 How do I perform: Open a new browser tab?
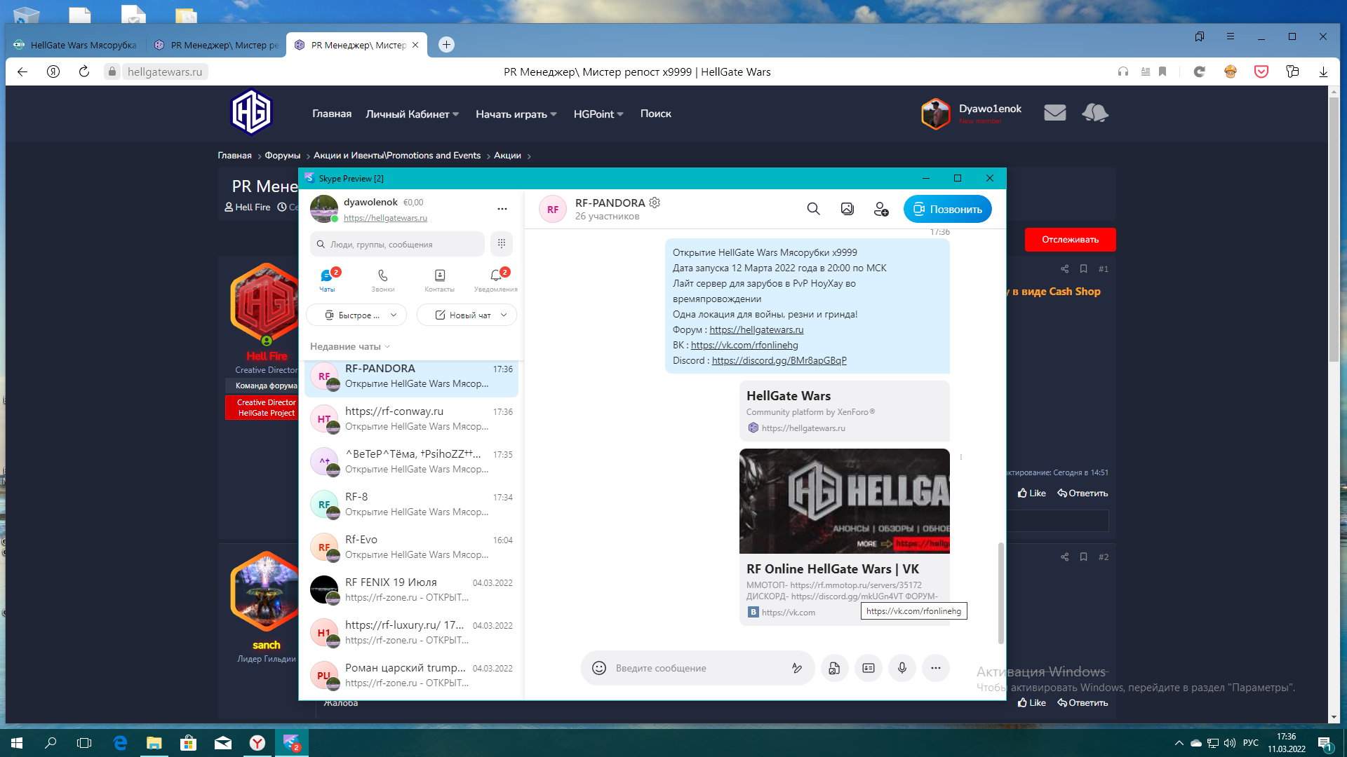pyautogui.click(x=446, y=45)
